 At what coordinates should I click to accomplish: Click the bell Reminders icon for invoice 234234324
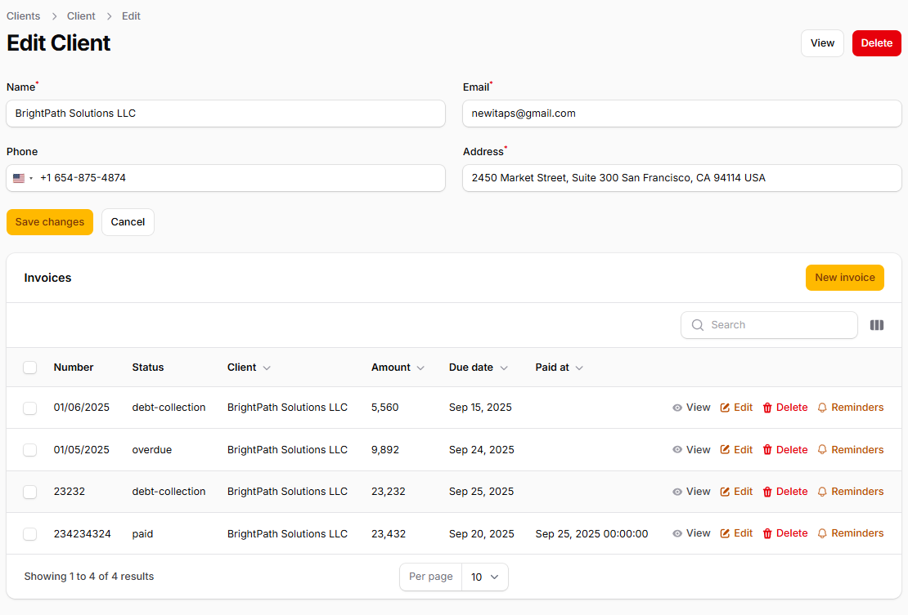[x=823, y=533]
